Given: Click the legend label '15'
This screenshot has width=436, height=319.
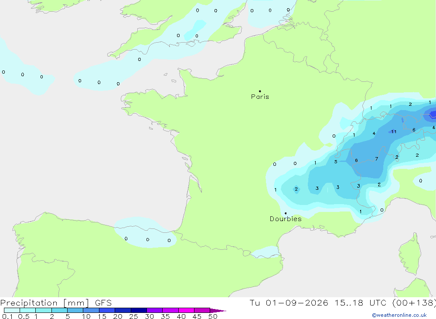Looking at the screenshot, I should coord(102,316).
